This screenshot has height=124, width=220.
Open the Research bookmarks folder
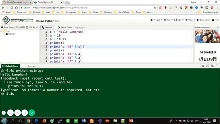(x=106, y=12)
